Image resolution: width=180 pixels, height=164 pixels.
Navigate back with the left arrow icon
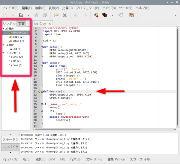click(76, 15)
